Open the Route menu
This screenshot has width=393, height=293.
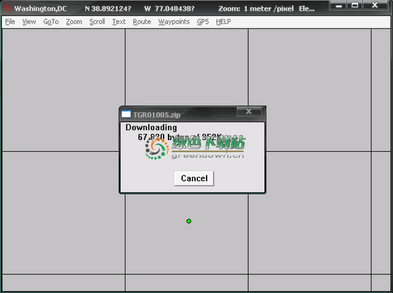click(142, 22)
